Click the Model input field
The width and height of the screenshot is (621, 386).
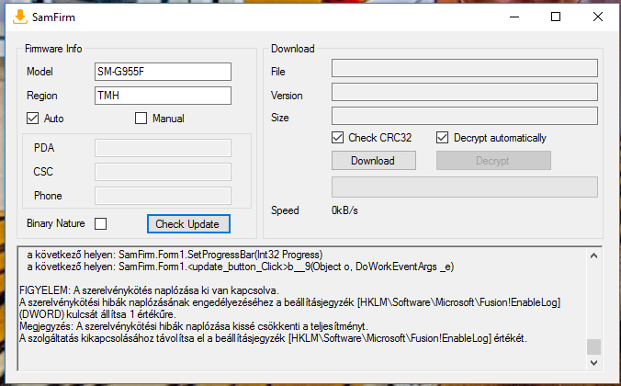163,72
